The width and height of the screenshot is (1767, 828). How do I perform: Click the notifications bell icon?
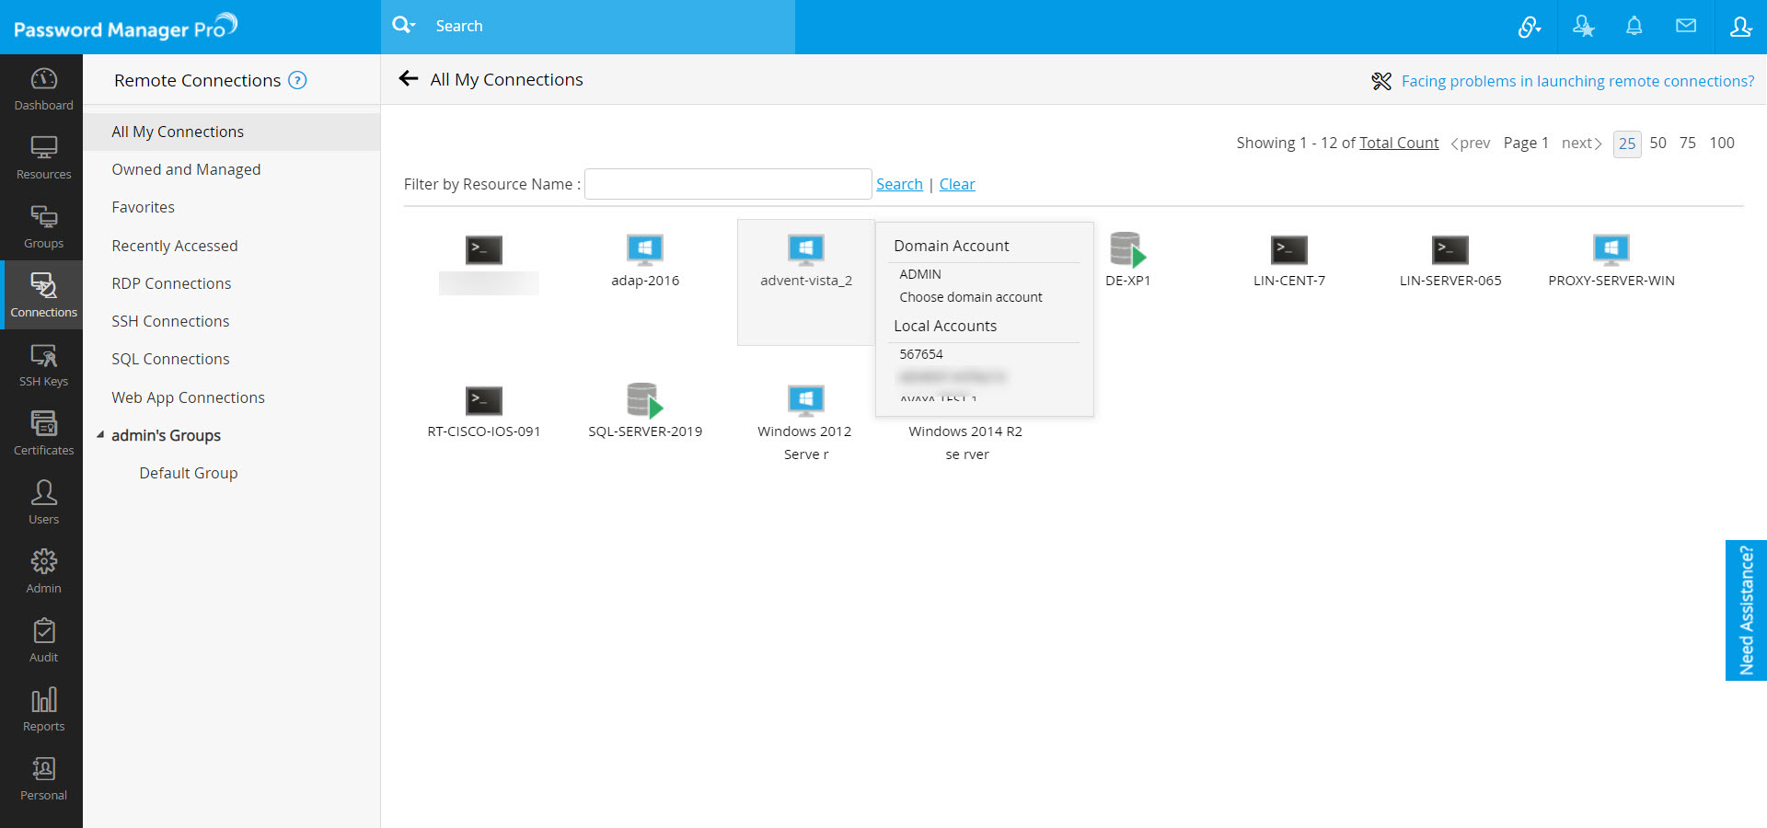click(x=1634, y=27)
